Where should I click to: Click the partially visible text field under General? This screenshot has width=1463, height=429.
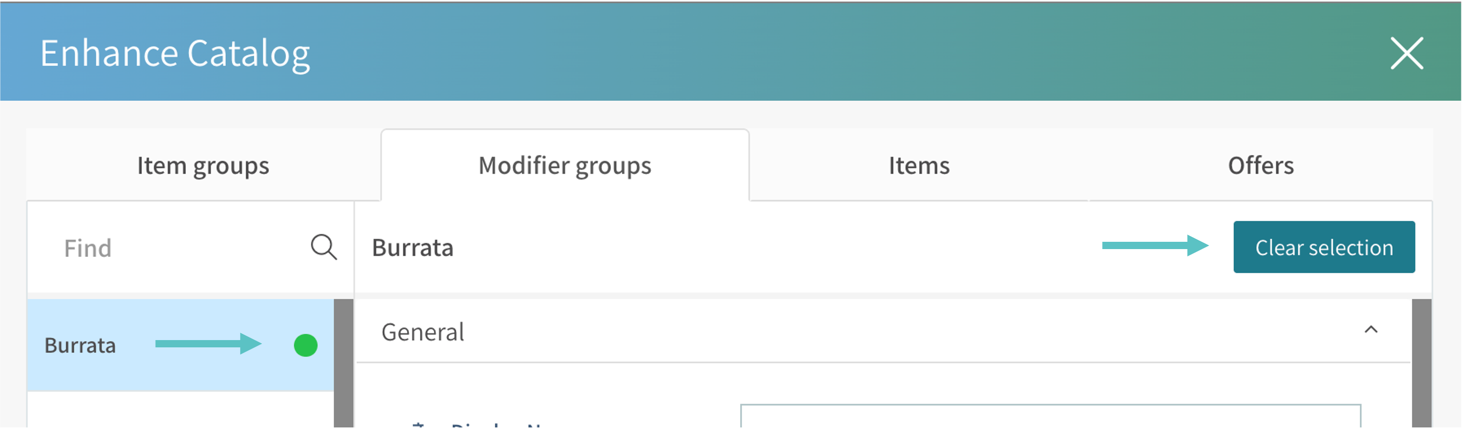[1051, 416]
